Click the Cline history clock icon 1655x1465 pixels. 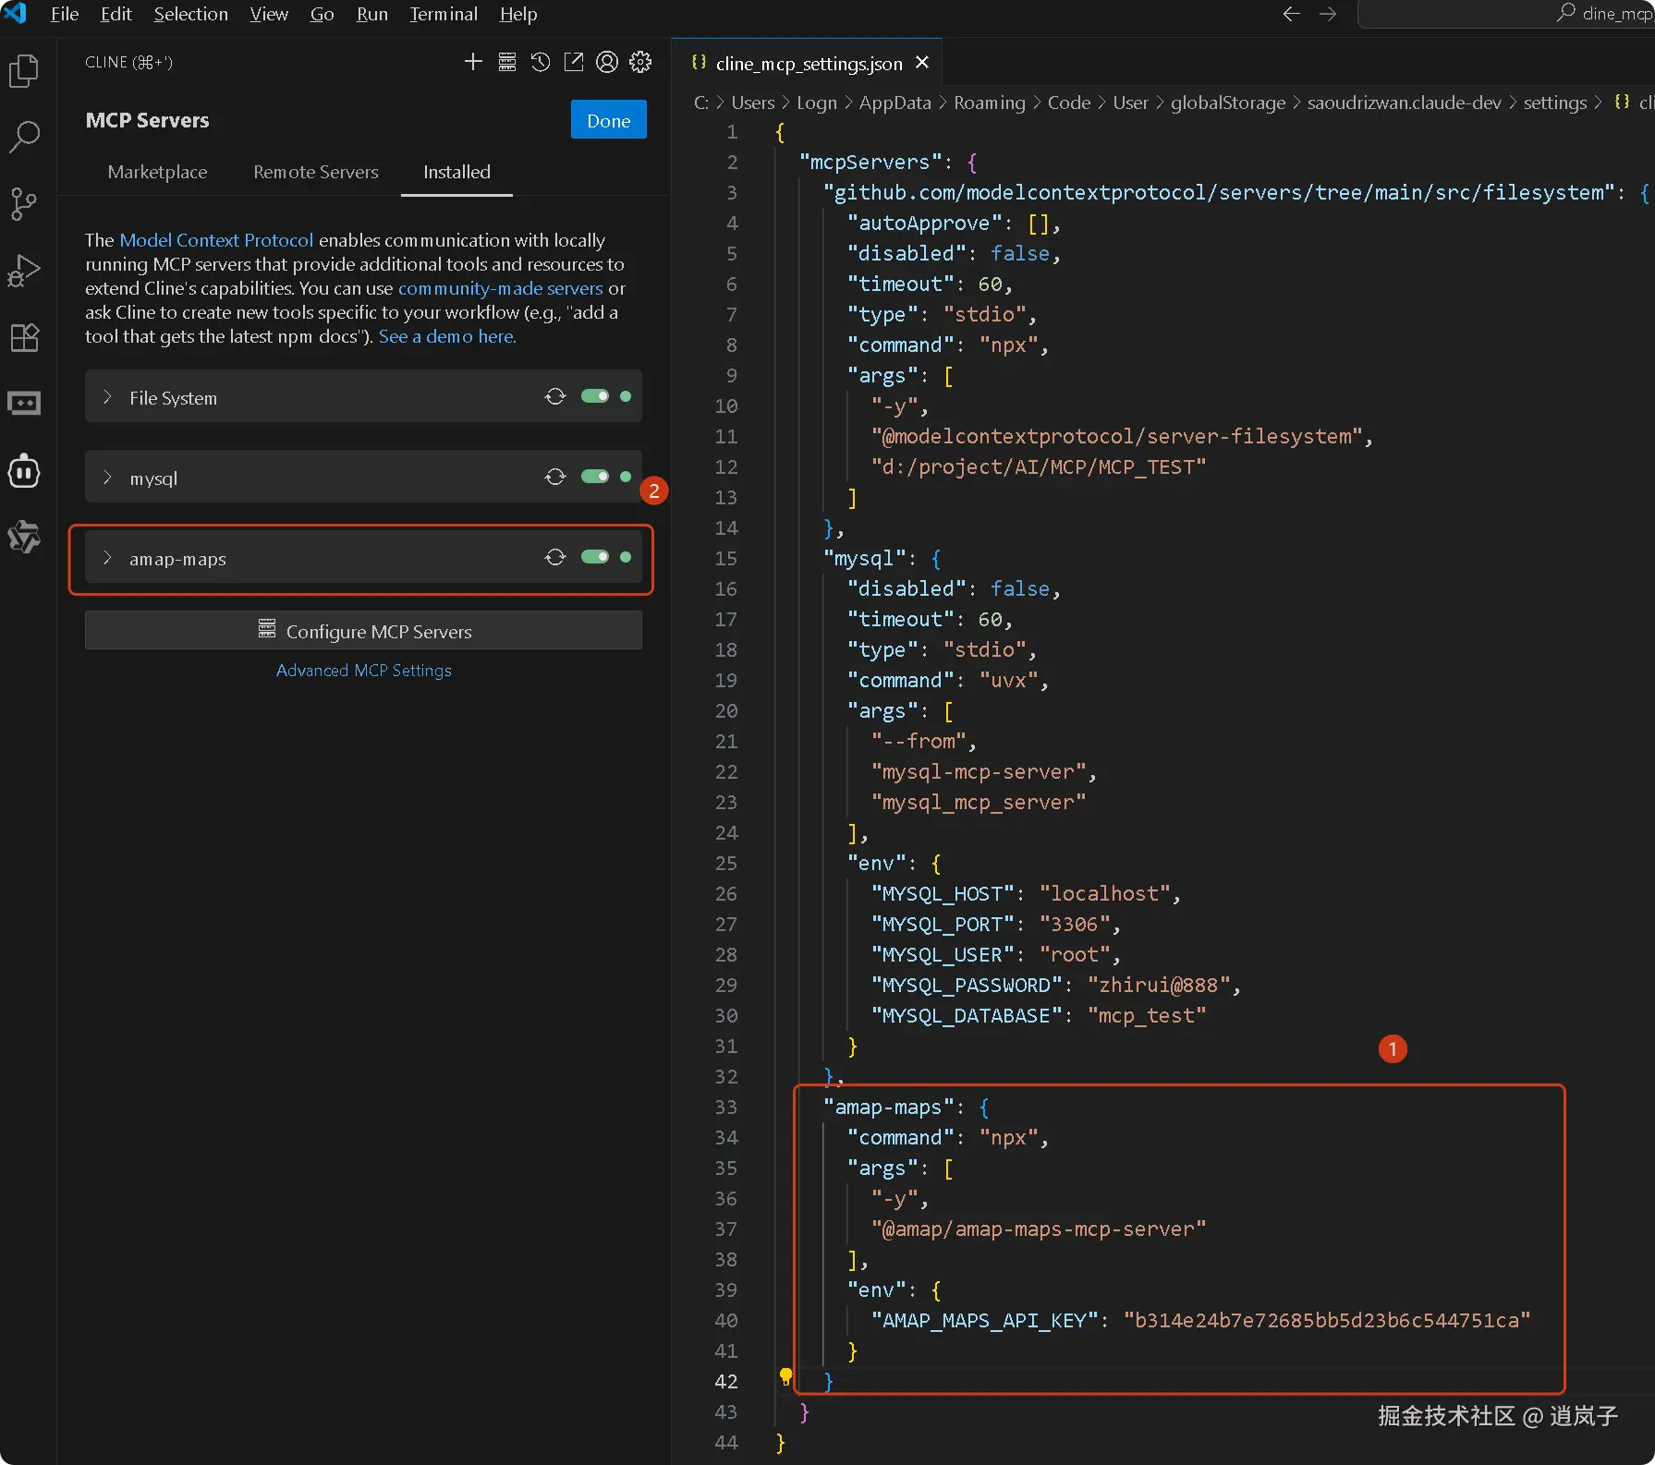point(541,62)
